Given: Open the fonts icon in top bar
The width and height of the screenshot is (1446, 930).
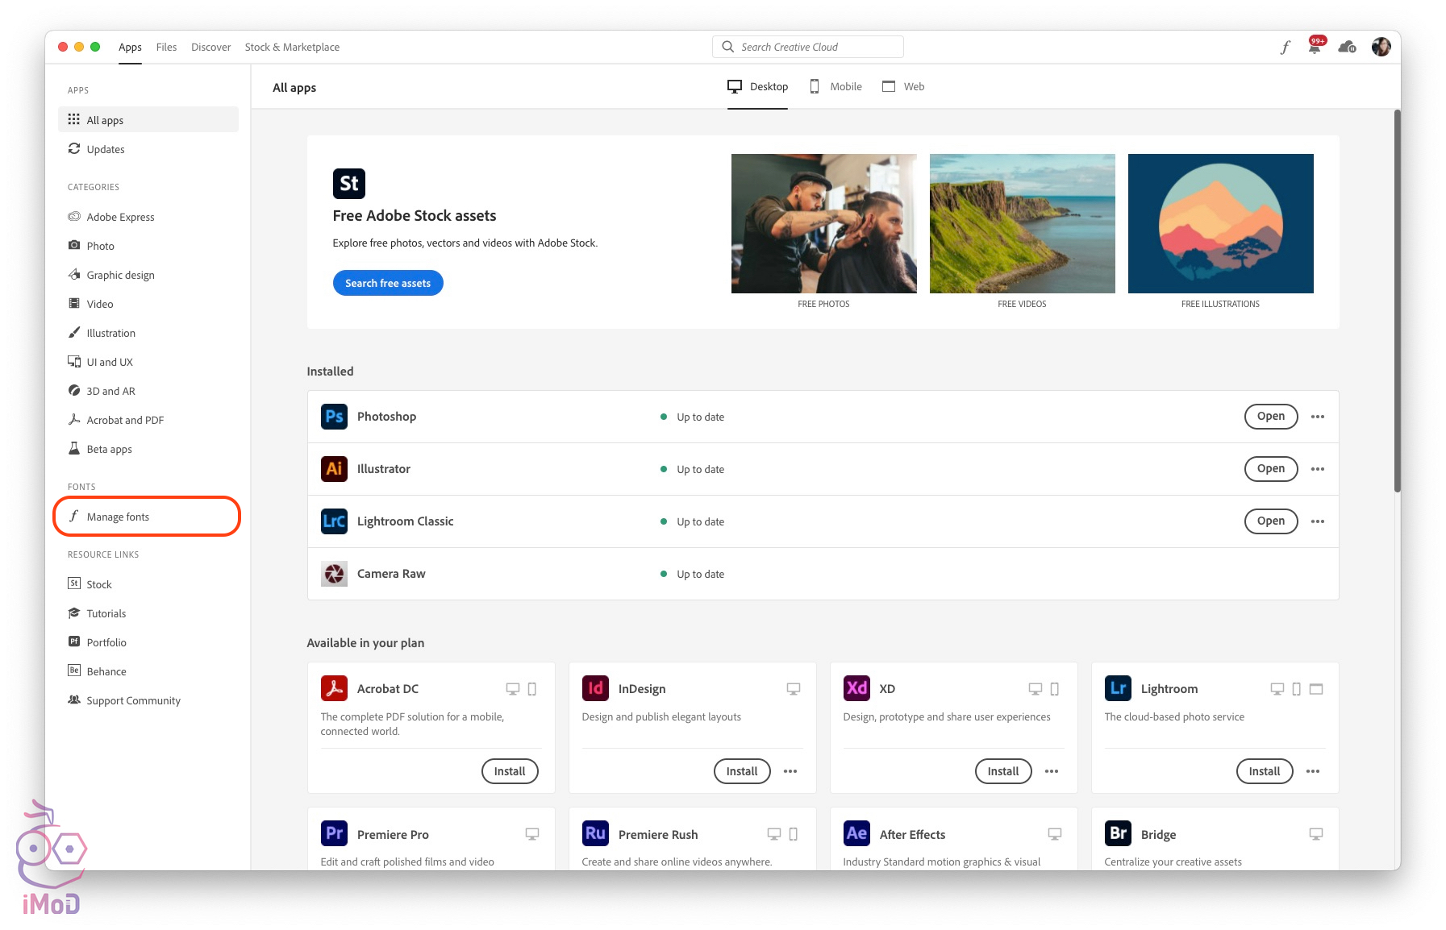Looking at the screenshot, I should (1285, 48).
